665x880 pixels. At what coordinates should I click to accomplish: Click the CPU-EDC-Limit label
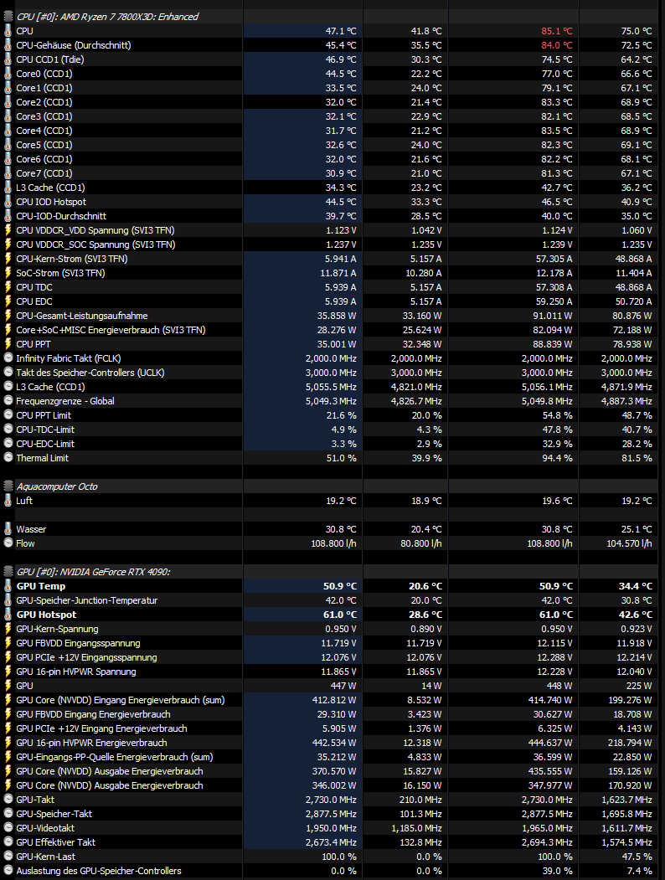[45, 444]
